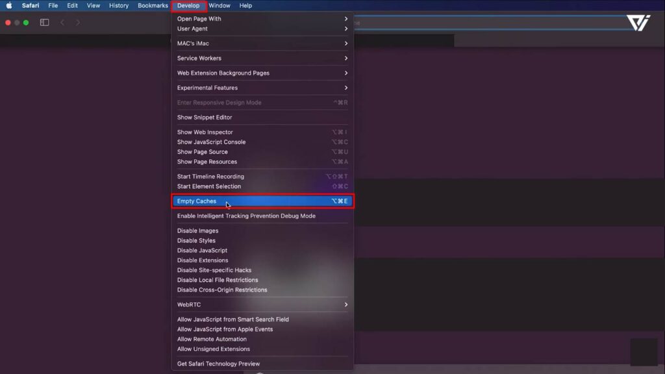Toggle Disable Styles

click(x=262, y=240)
